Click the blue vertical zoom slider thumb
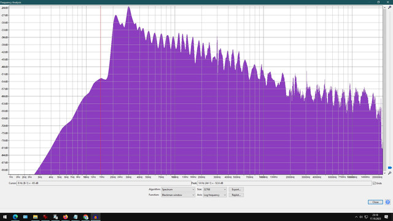Screen dimensions: 393x221 coord(390,168)
